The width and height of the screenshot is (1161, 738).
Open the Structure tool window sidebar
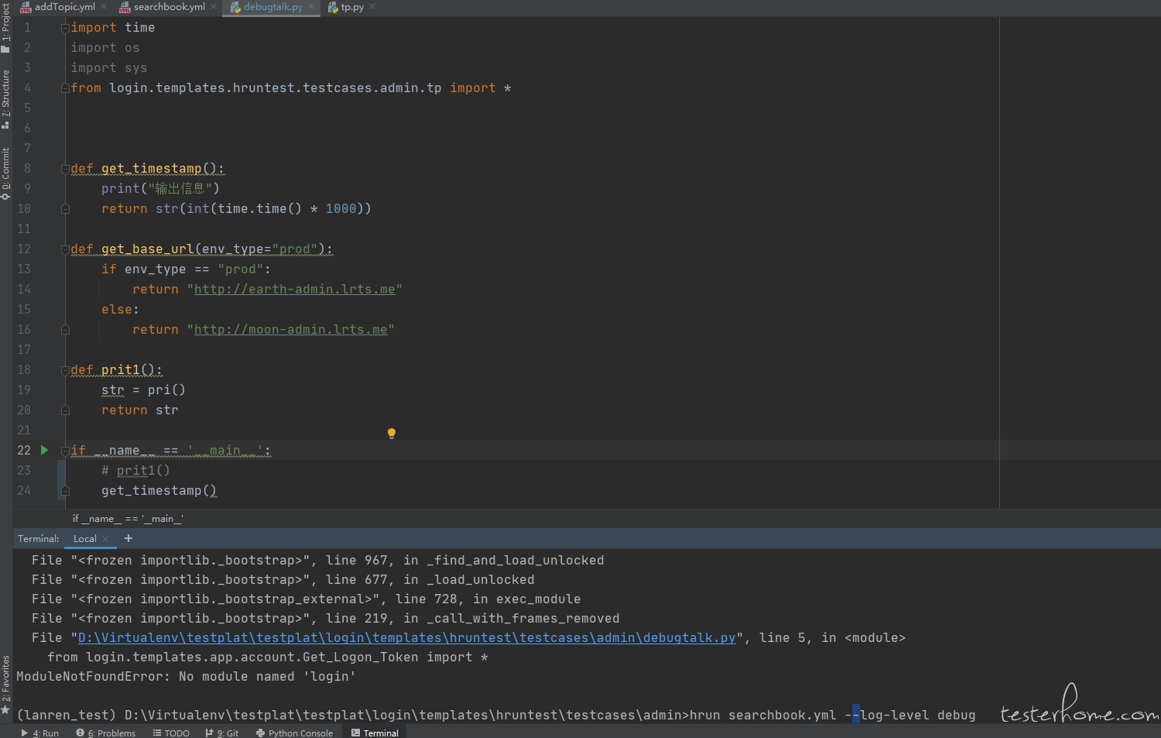point(5,99)
